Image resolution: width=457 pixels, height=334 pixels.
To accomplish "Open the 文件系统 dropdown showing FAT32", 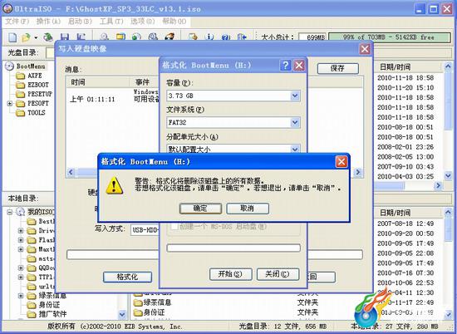I will (x=295, y=122).
